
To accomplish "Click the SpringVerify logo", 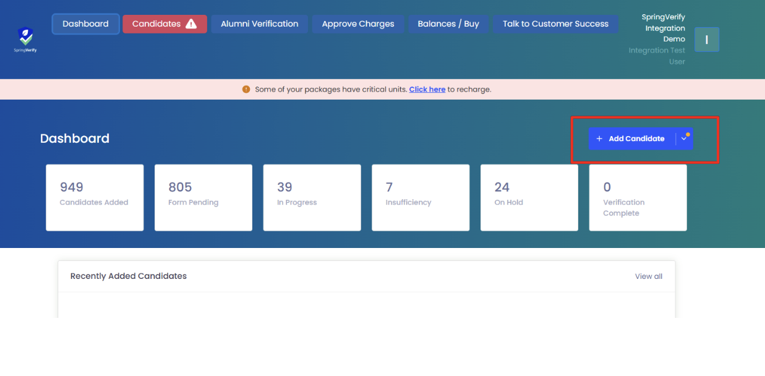I will click(x=25, y=39).
